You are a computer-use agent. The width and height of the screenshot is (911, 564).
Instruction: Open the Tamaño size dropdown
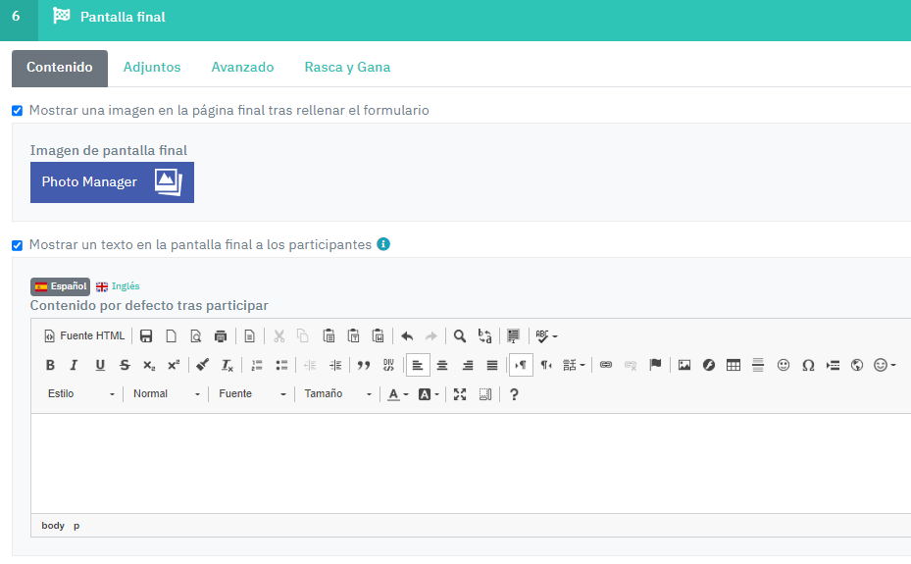tap(337, 393)
